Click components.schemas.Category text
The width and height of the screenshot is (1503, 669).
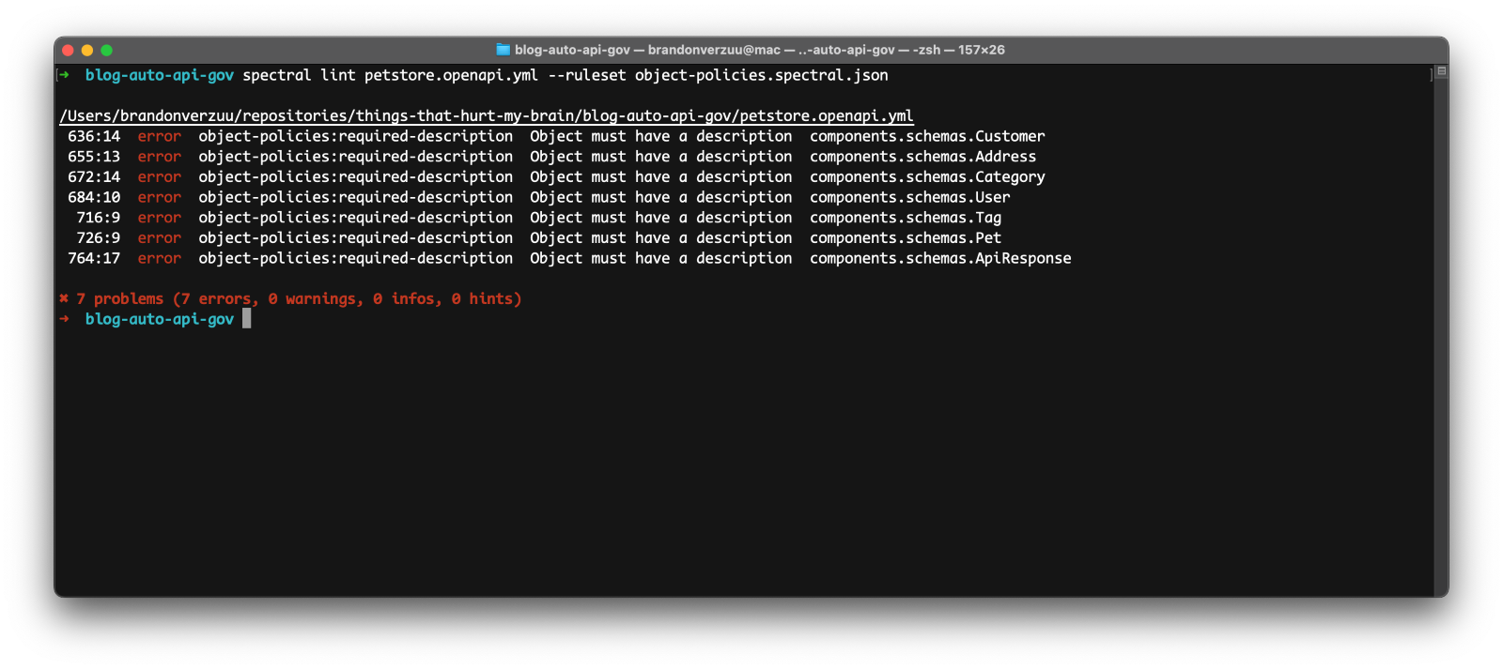[x=927, y=177]
